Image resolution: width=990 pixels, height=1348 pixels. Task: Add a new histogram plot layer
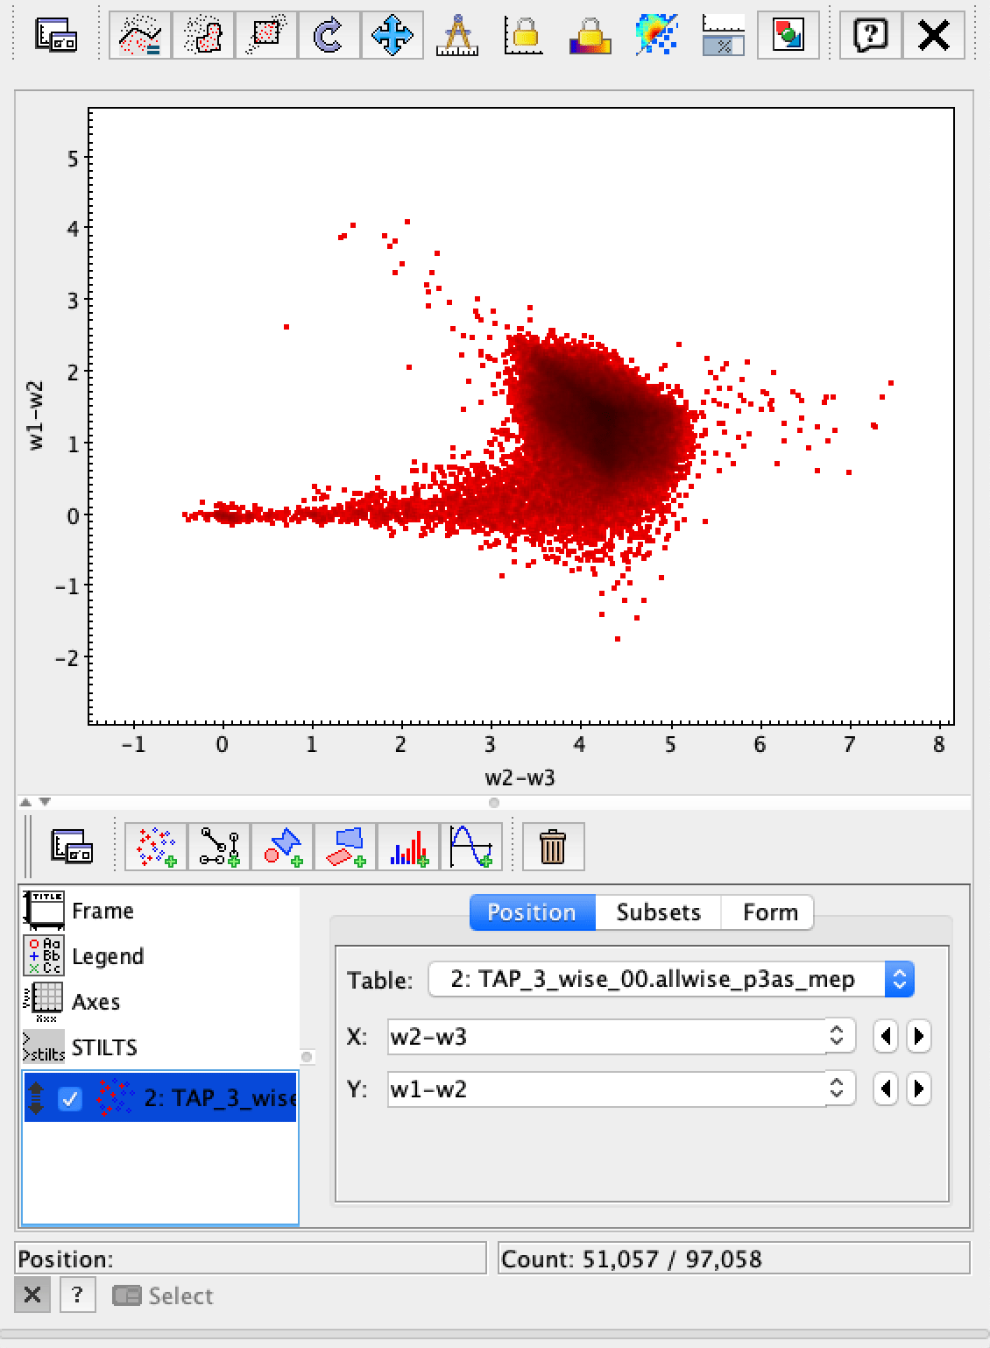409,846
